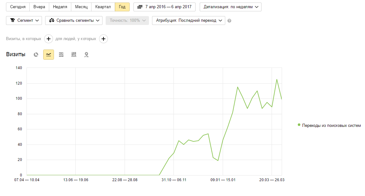Open the date range picker 7 апр 2016
Image resolution: width=365 pixels, height=196 pixels.
click(x=164, y=7)
